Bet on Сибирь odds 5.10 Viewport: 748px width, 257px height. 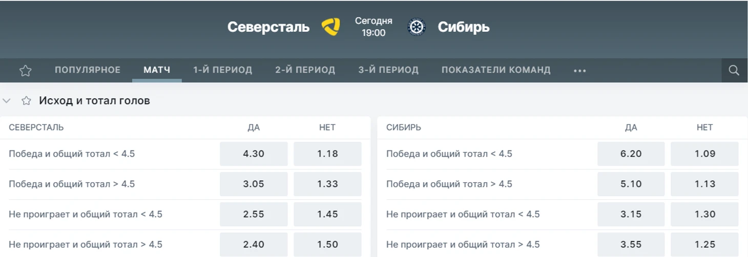click(631, 184)
